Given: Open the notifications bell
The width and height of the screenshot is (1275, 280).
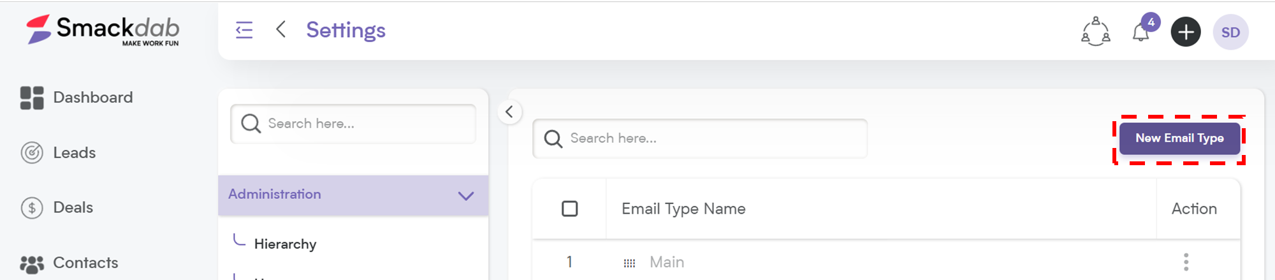Looking at the screenshot, I should click(x=1141, y=31).
